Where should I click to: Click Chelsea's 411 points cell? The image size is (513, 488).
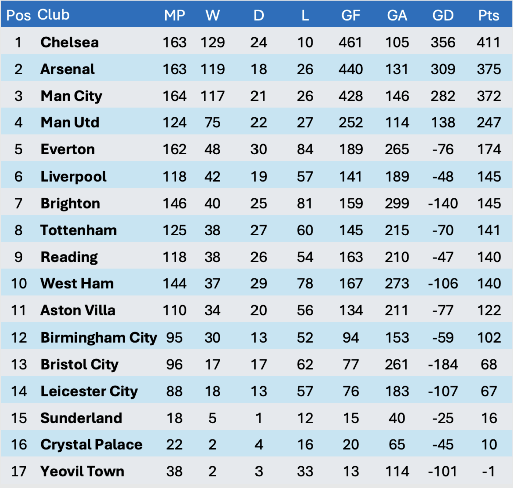(488, 42)
